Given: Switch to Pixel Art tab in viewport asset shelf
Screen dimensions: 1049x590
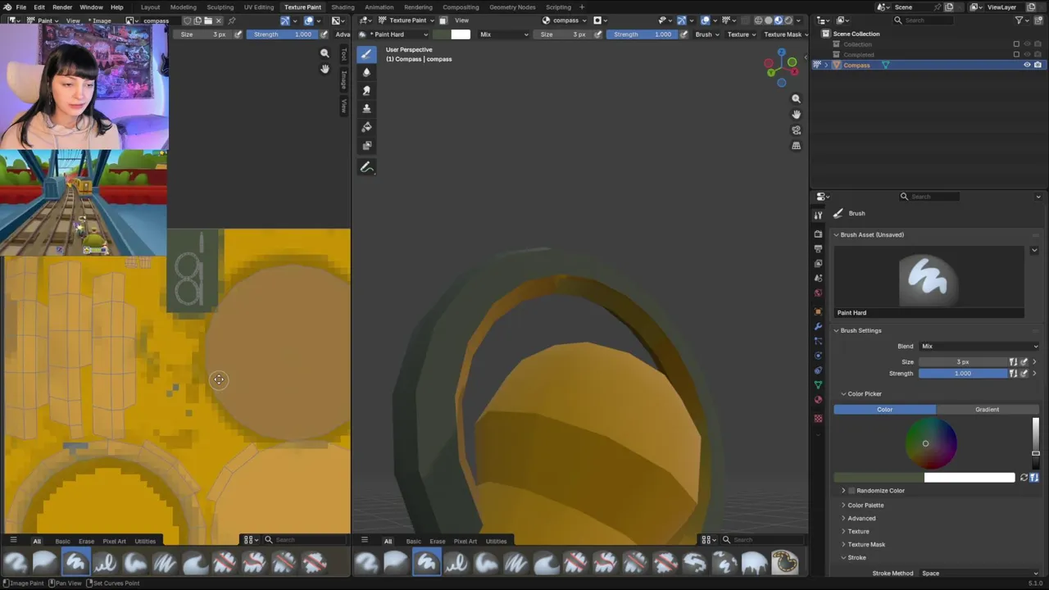Looking at the screenshot, I should 465,541.
